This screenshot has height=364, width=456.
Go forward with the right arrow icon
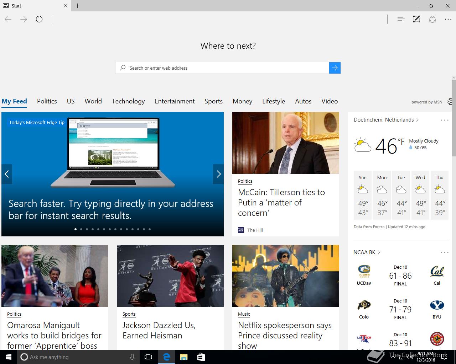click(x=24, y=19)
